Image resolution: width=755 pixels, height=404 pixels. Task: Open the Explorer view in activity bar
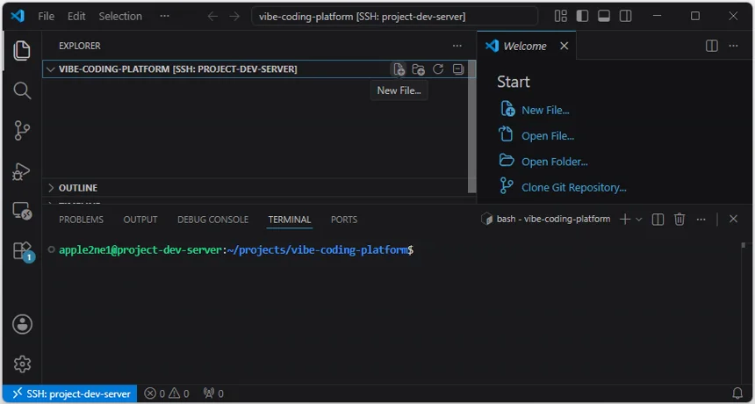tap(22, 50)
